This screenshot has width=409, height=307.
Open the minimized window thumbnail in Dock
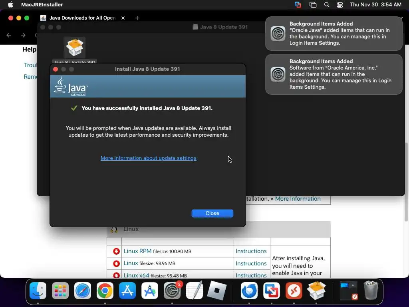tap(349, 291)
